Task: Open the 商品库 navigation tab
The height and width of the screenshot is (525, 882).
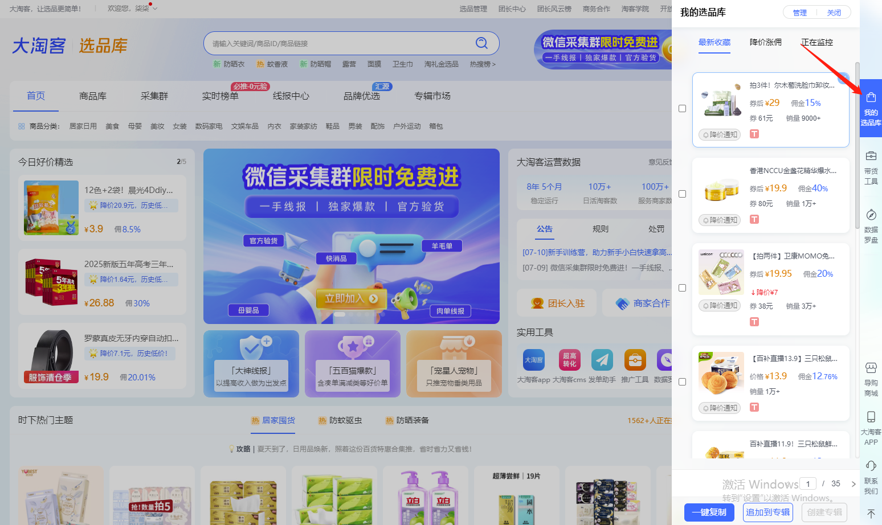Action: [93, 96]
